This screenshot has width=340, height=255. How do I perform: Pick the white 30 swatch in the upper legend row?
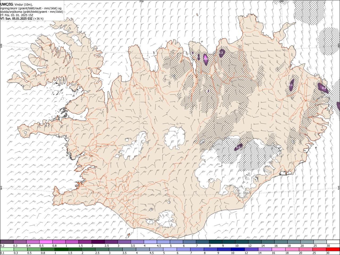(x=333, y=242)
